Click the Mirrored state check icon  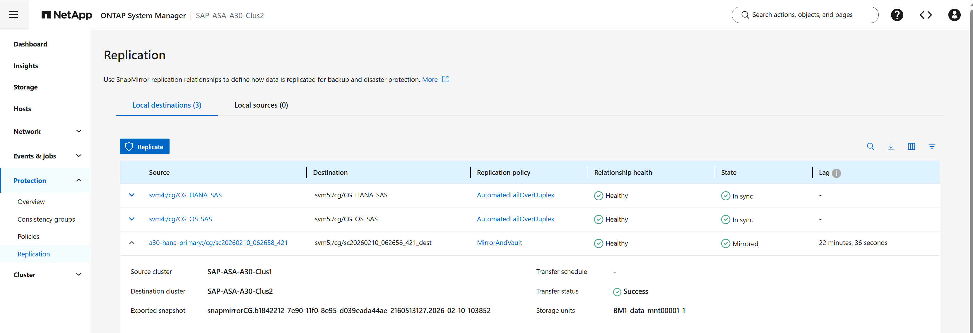(725, 244)
